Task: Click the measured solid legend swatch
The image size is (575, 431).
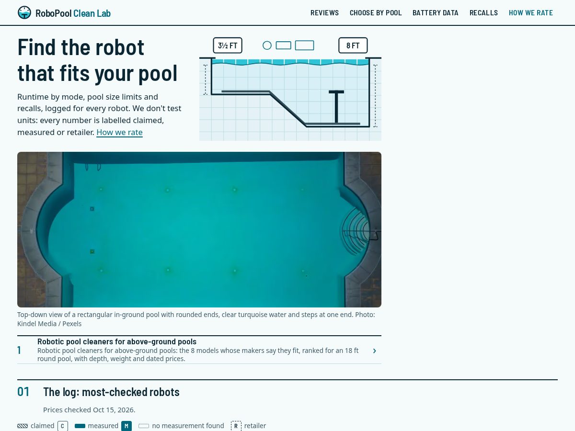Action: (x=80, y=426)
